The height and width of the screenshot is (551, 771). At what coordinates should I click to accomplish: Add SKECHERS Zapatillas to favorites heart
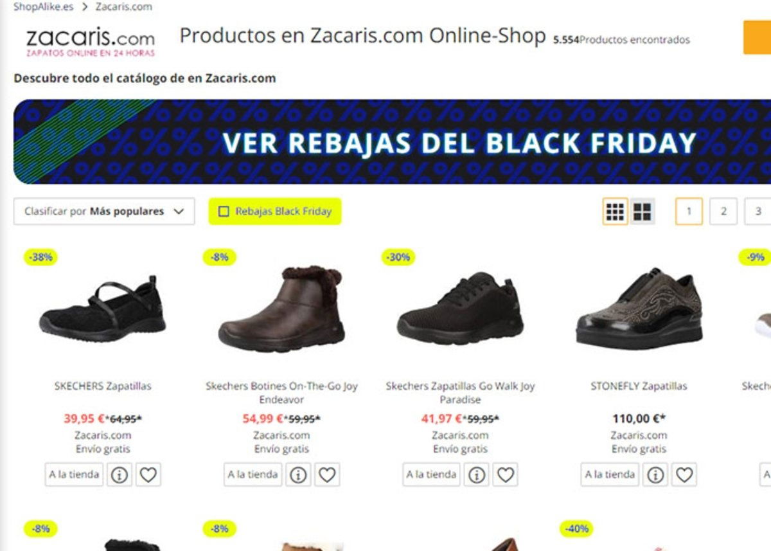148,475
